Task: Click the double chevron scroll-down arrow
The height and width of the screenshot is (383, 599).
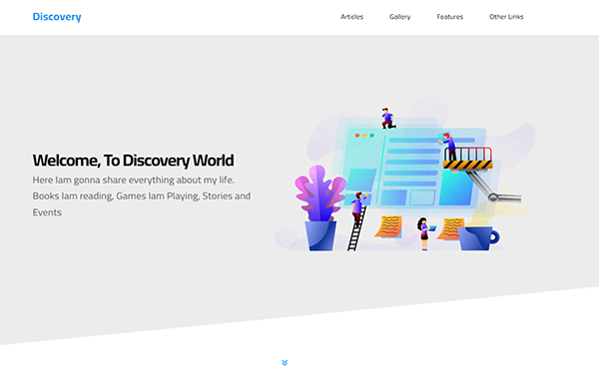Action: pos(285,362)
